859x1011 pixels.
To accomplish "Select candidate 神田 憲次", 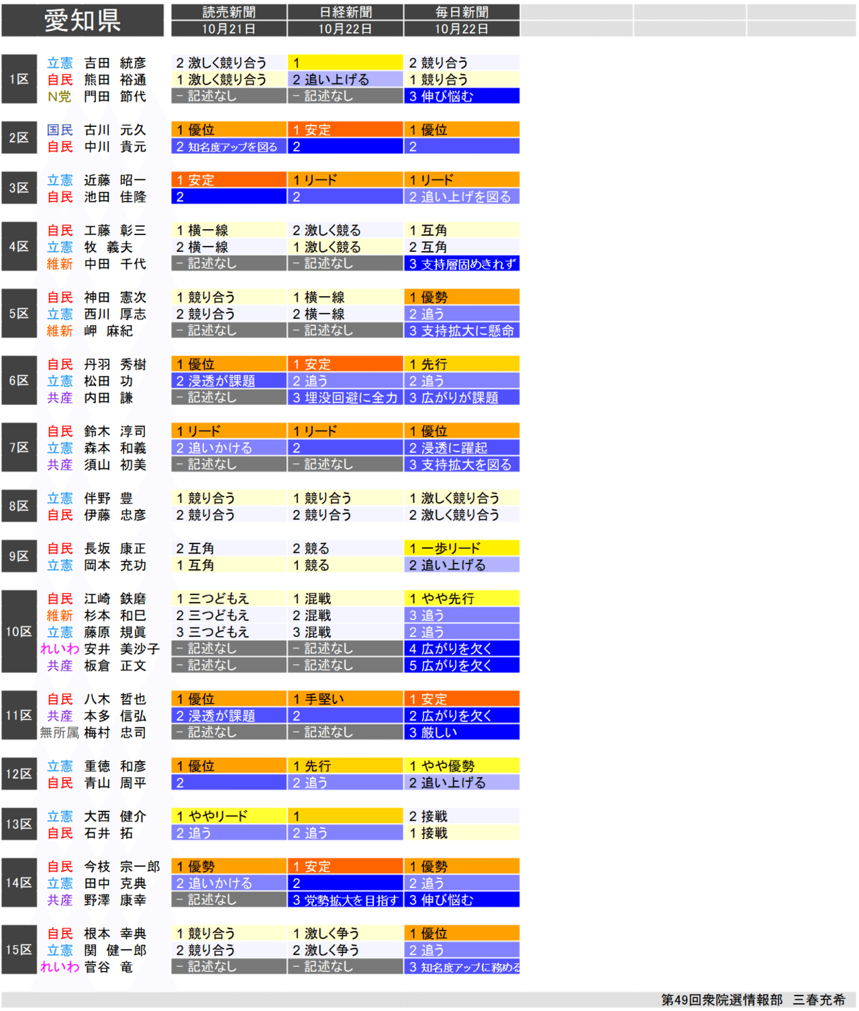I will point(115,298).
